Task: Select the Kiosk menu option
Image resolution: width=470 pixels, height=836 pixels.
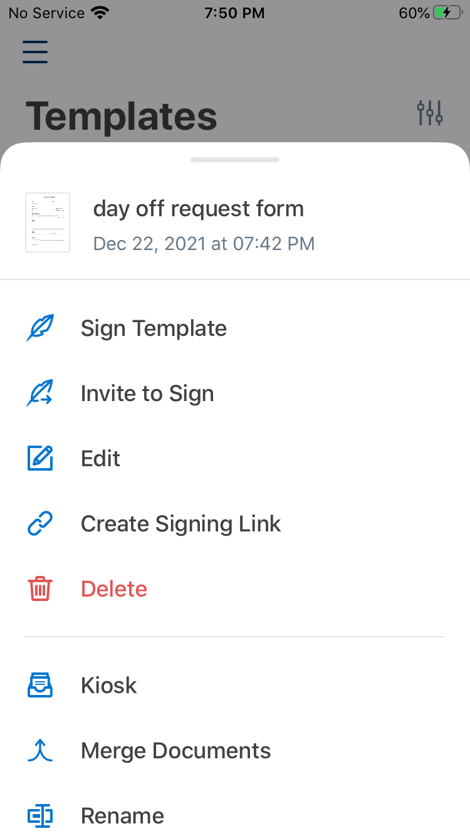Action: (108, 686)
